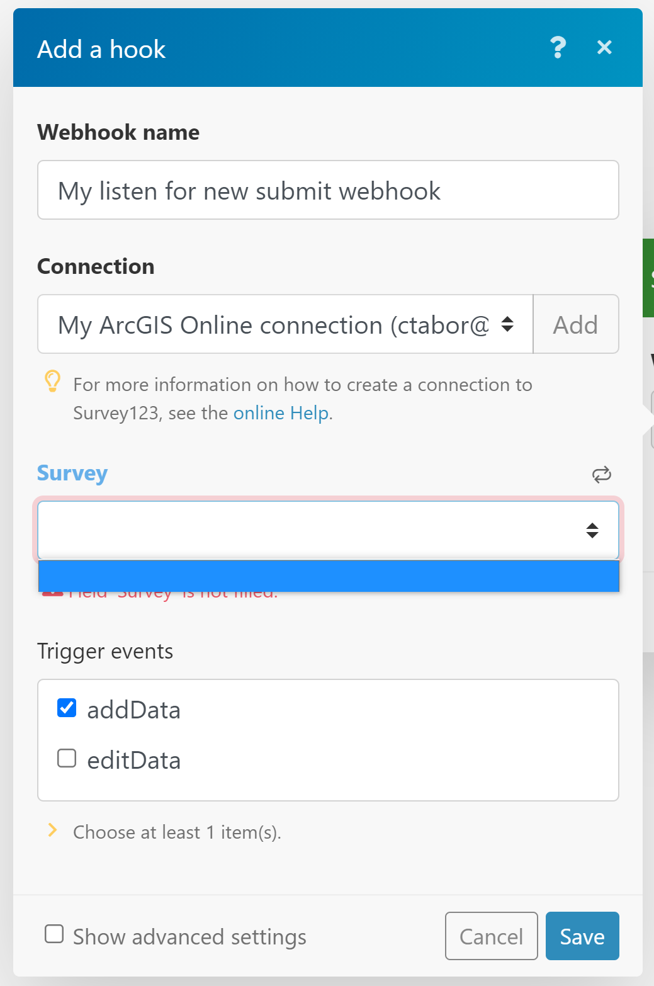Click the Survey dropdown arrows icon

click(592, 530)
